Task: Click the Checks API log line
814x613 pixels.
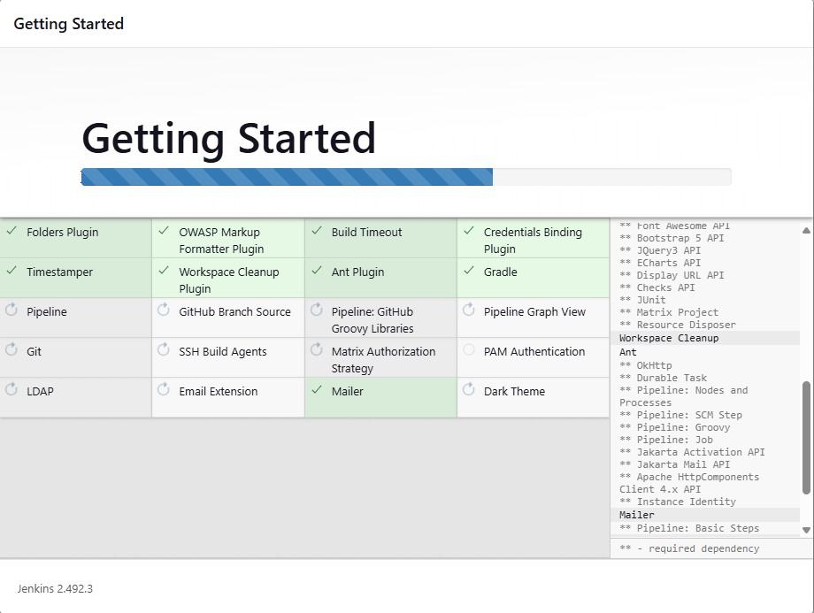Action: click(x=657, y=287)
